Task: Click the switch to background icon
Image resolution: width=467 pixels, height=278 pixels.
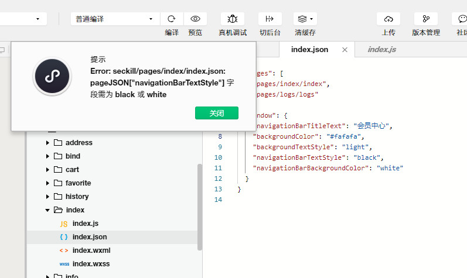Action: [x=270, y=19]
